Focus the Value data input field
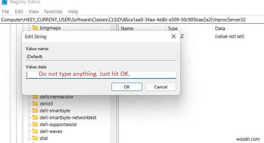Viewport: 264px width, 143px height. point(101,75)
